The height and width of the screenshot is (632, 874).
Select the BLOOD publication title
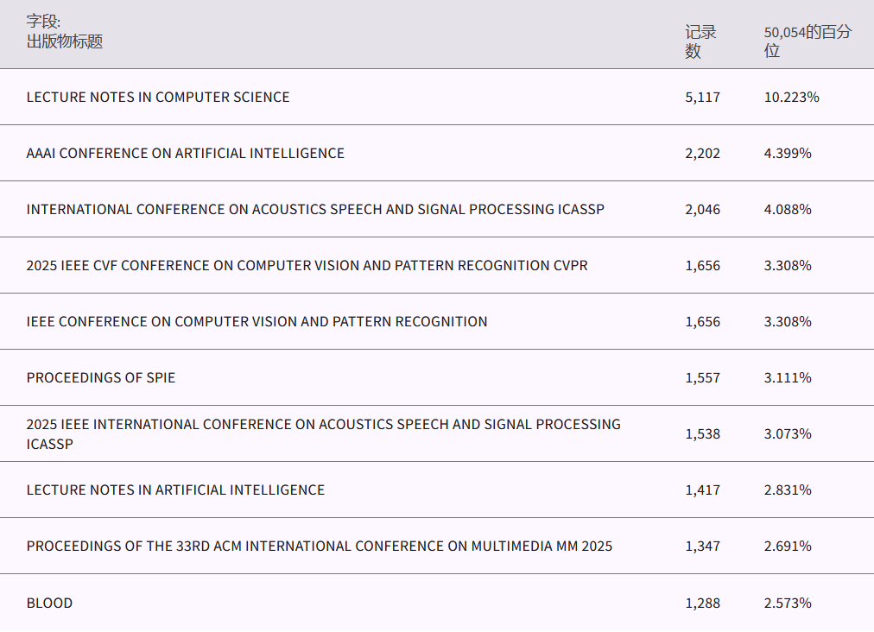point(49,604)
